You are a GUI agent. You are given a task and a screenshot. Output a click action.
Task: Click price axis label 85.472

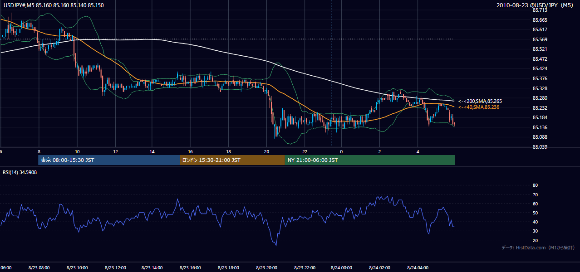(540, 59)
